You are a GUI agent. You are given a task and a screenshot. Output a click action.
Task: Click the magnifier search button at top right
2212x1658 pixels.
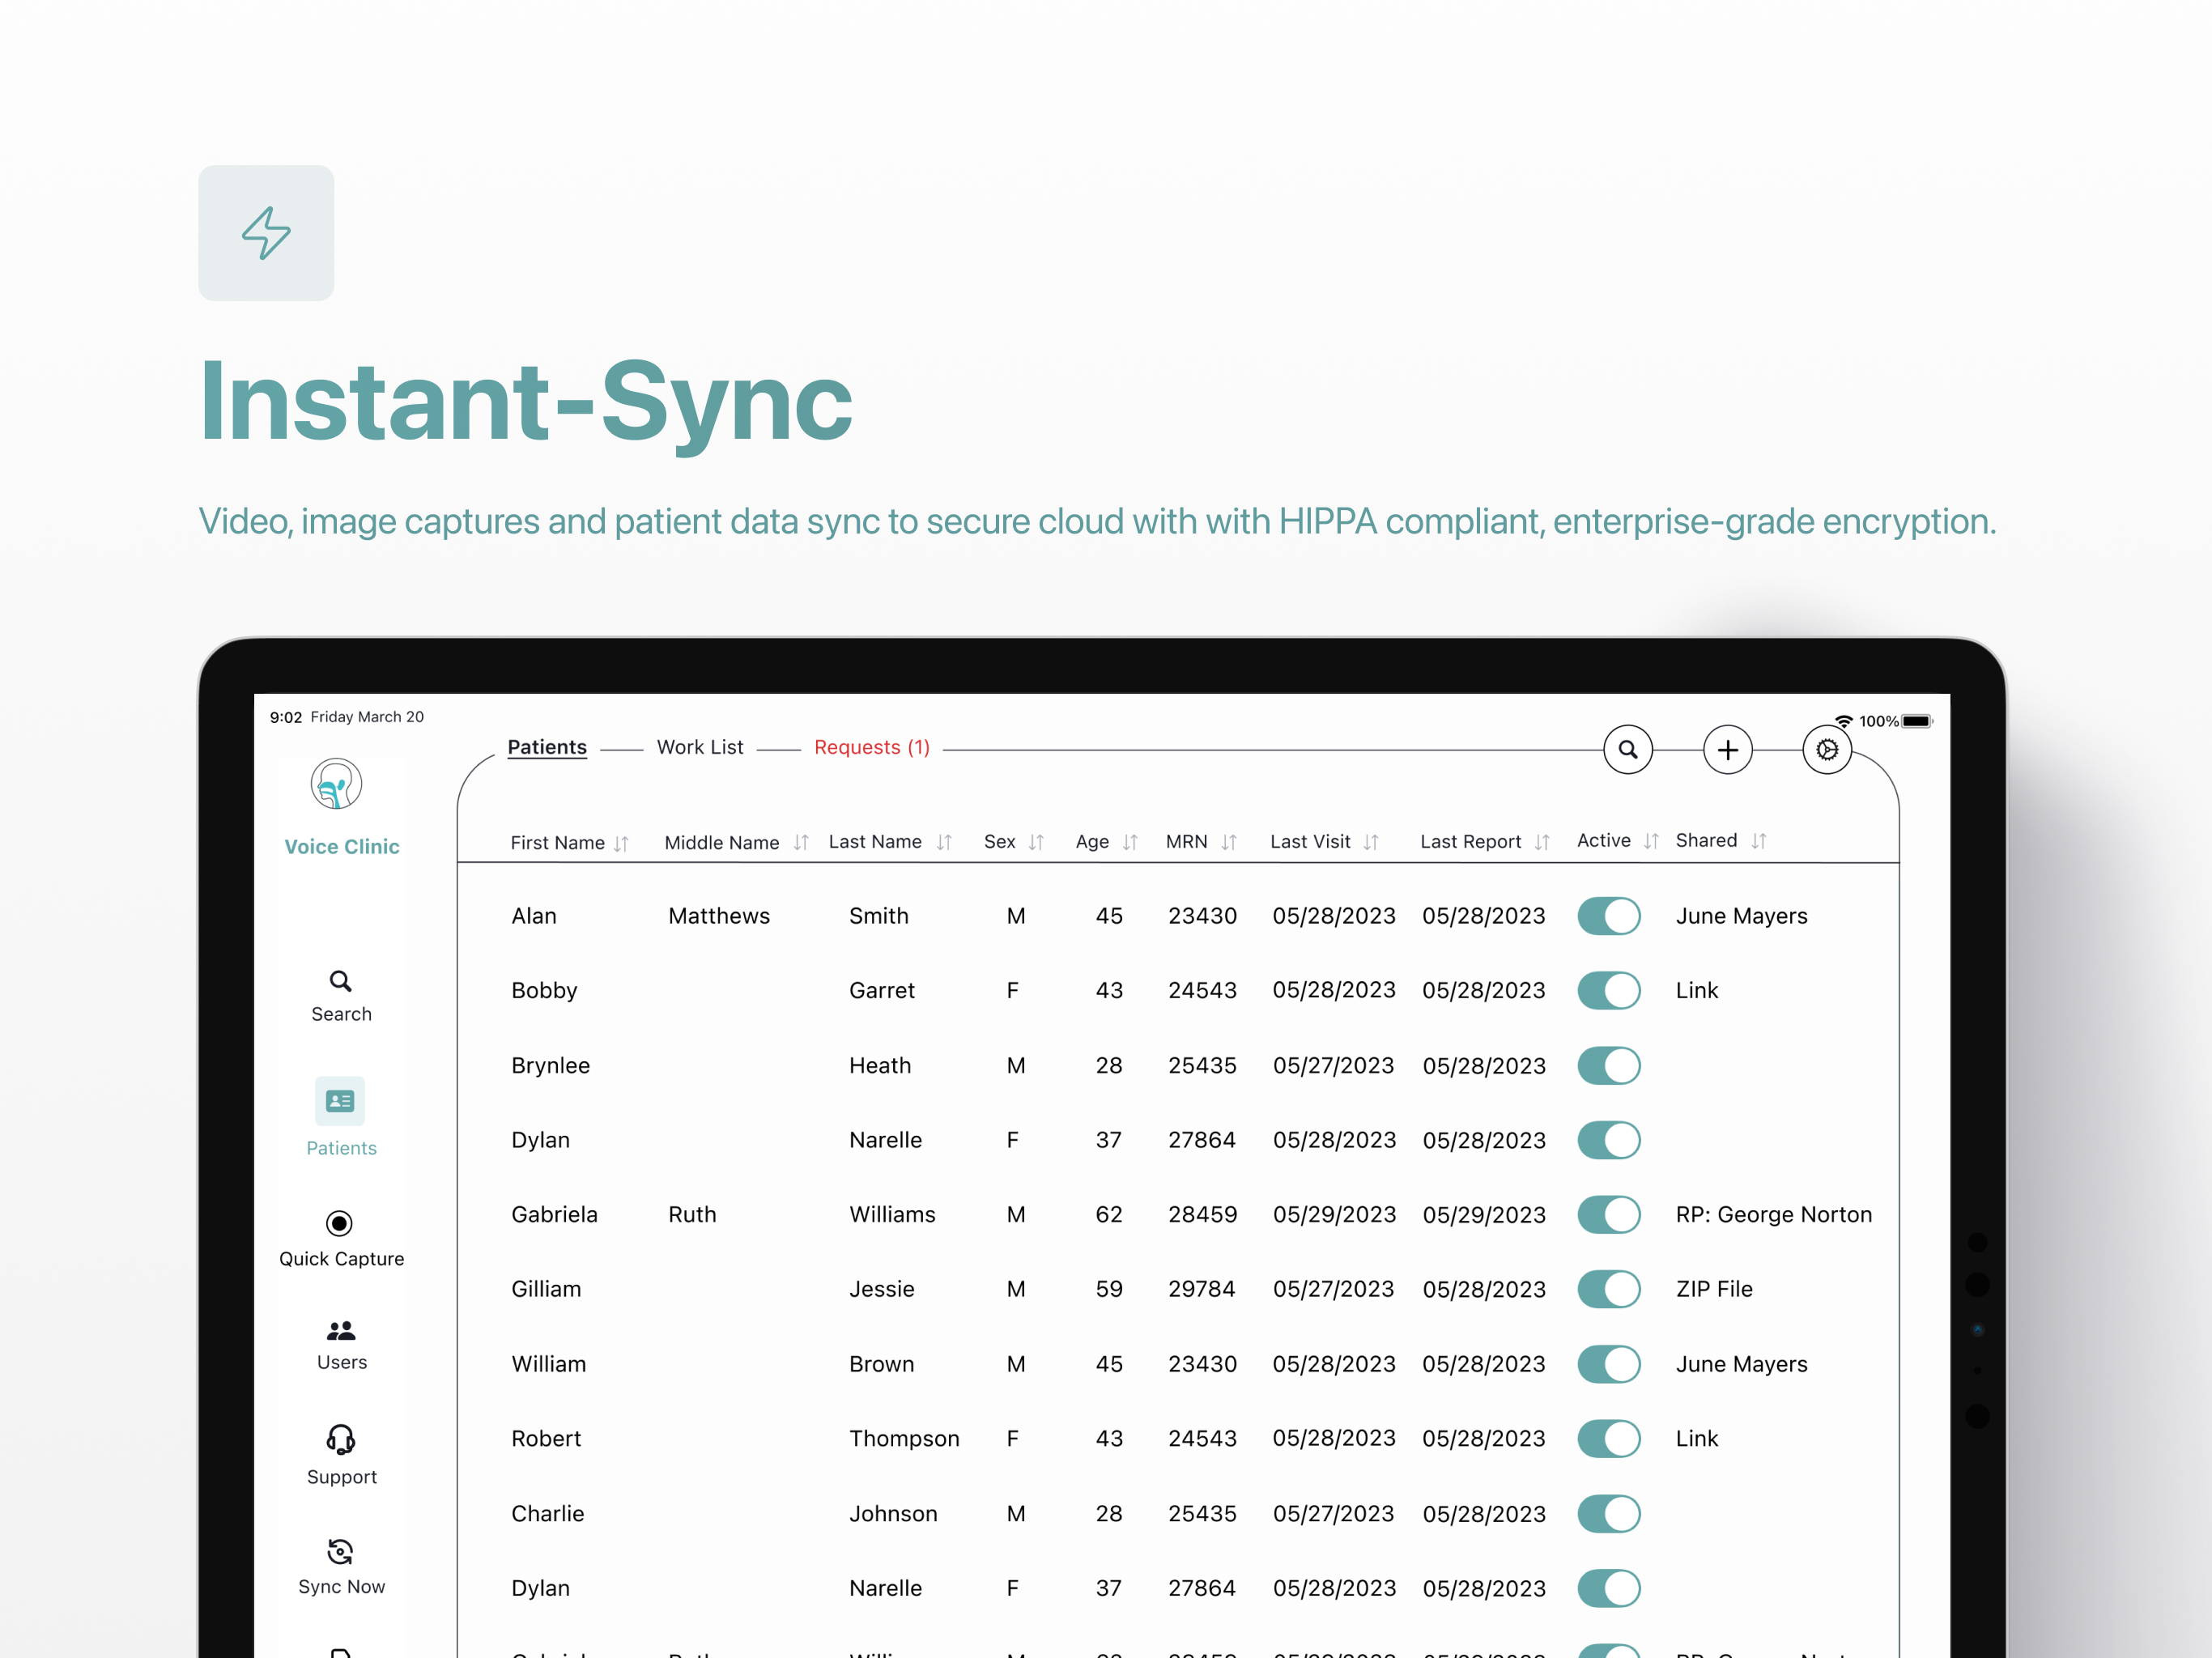point(1627,749)
